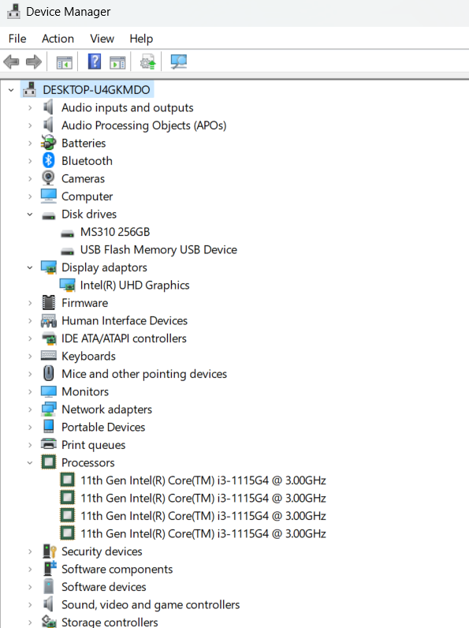Image resolution: width=469 pixels, height=628 pixels.
Task: Collapse the DESKTOP-U4GKMDO root node
Action: [11, 90]
